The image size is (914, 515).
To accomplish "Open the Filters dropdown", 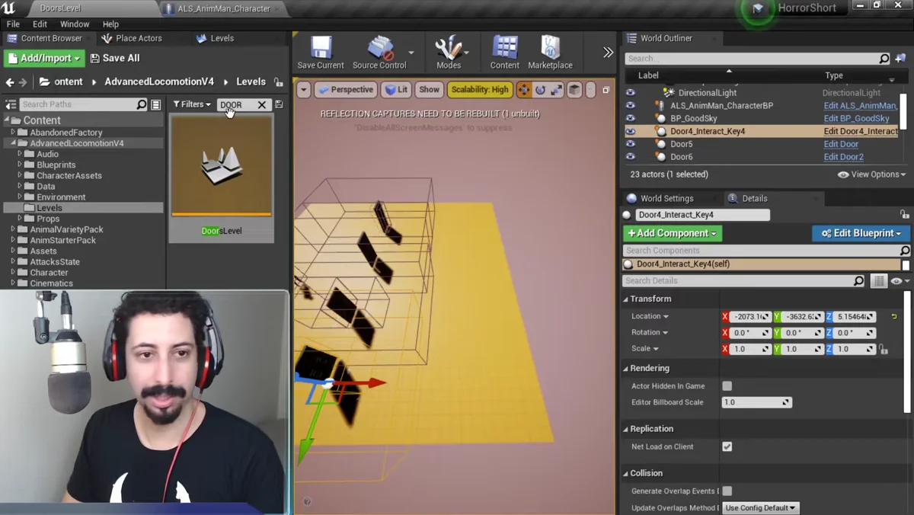I will (x=191, y=104).
